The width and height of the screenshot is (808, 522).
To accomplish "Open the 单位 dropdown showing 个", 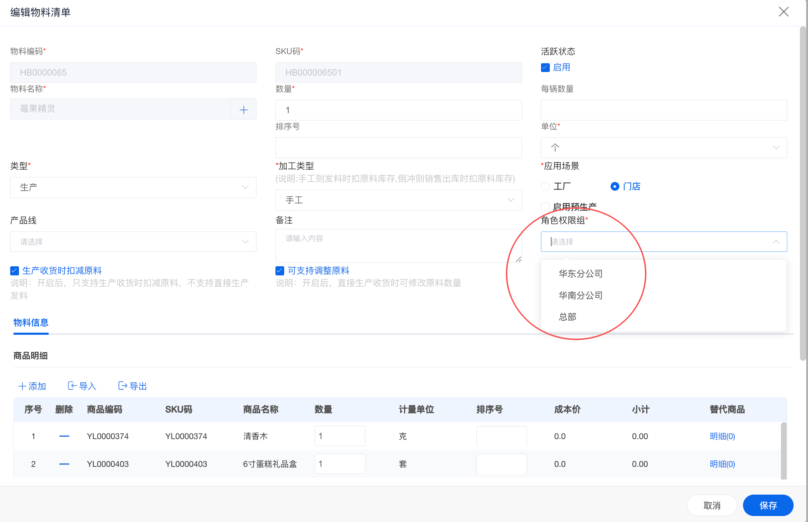I will pos(664,148).
